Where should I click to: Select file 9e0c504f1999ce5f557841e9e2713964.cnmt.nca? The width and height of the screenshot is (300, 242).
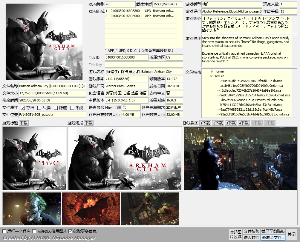pos(255,95)
